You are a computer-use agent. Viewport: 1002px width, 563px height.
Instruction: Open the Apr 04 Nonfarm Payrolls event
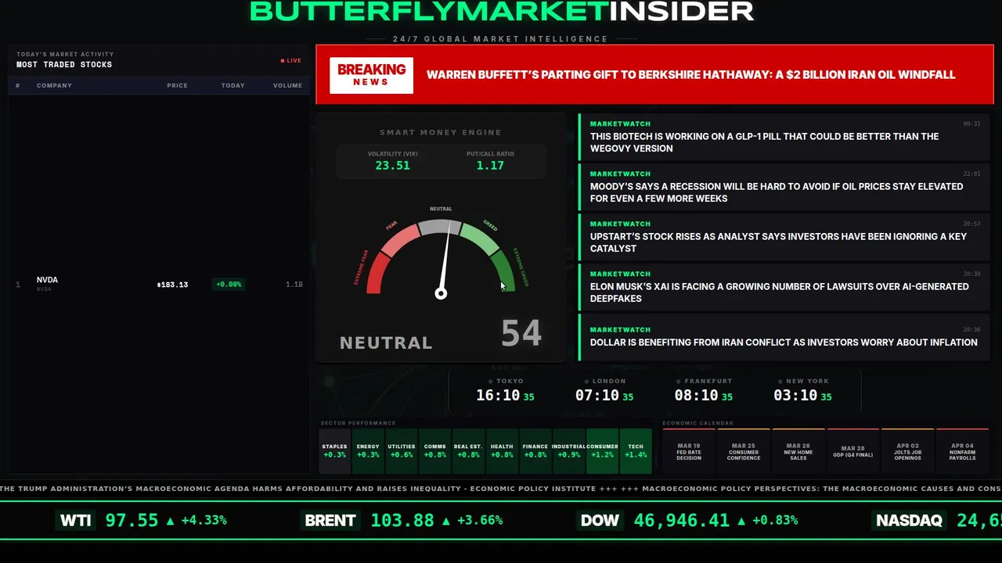(963, 451)
